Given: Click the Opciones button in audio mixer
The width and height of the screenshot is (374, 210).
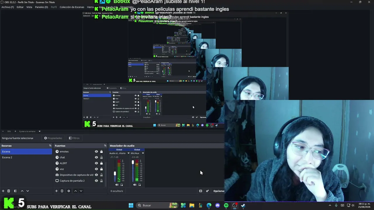Looking at the screenshot, I should [x=219, y=191].
